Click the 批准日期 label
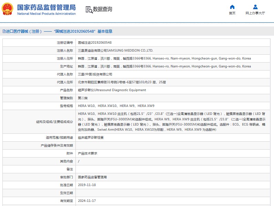The image size is (274, 206). click(x=67, y=185)
